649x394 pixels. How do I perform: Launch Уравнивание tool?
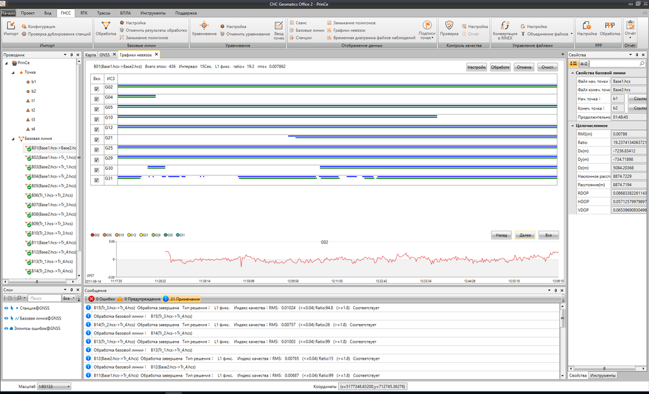[x=204, y=28]
